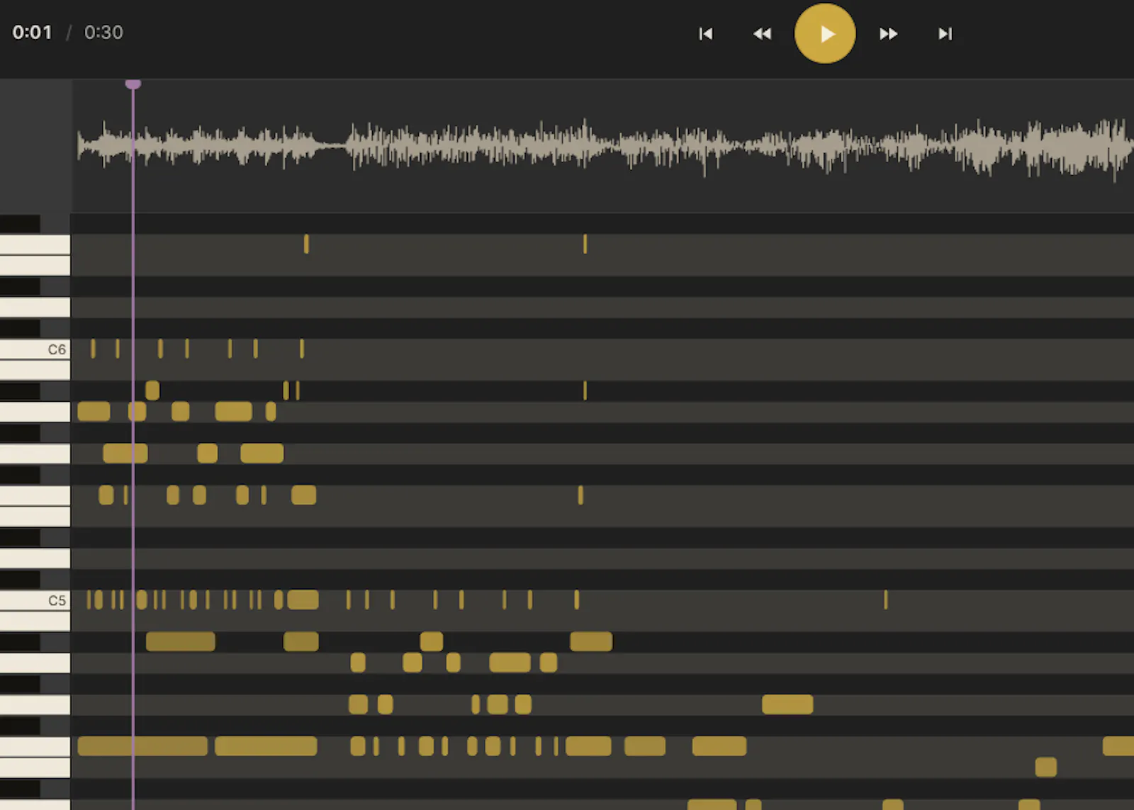Select the purple playhead handle
The width and height of the screenshot is (1134, 810).
coord(133,84)
